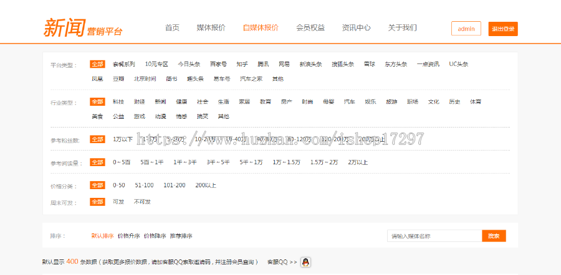The height and width of the screenshot is (275, 561).
Task: Open 会员权益 in the top menu
Action: point(310,28)
